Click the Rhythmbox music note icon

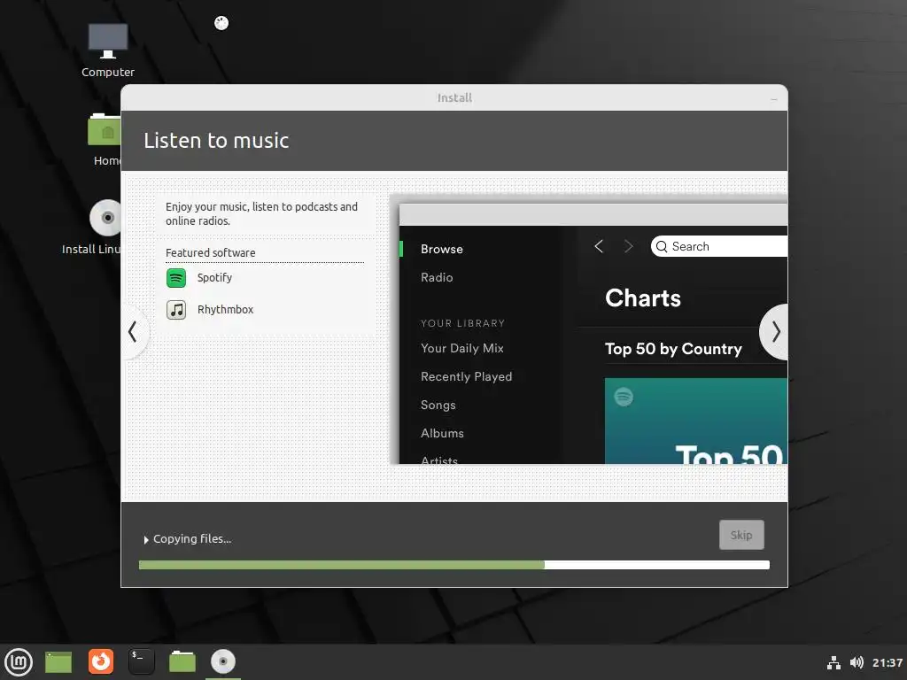tap(176, 310)
